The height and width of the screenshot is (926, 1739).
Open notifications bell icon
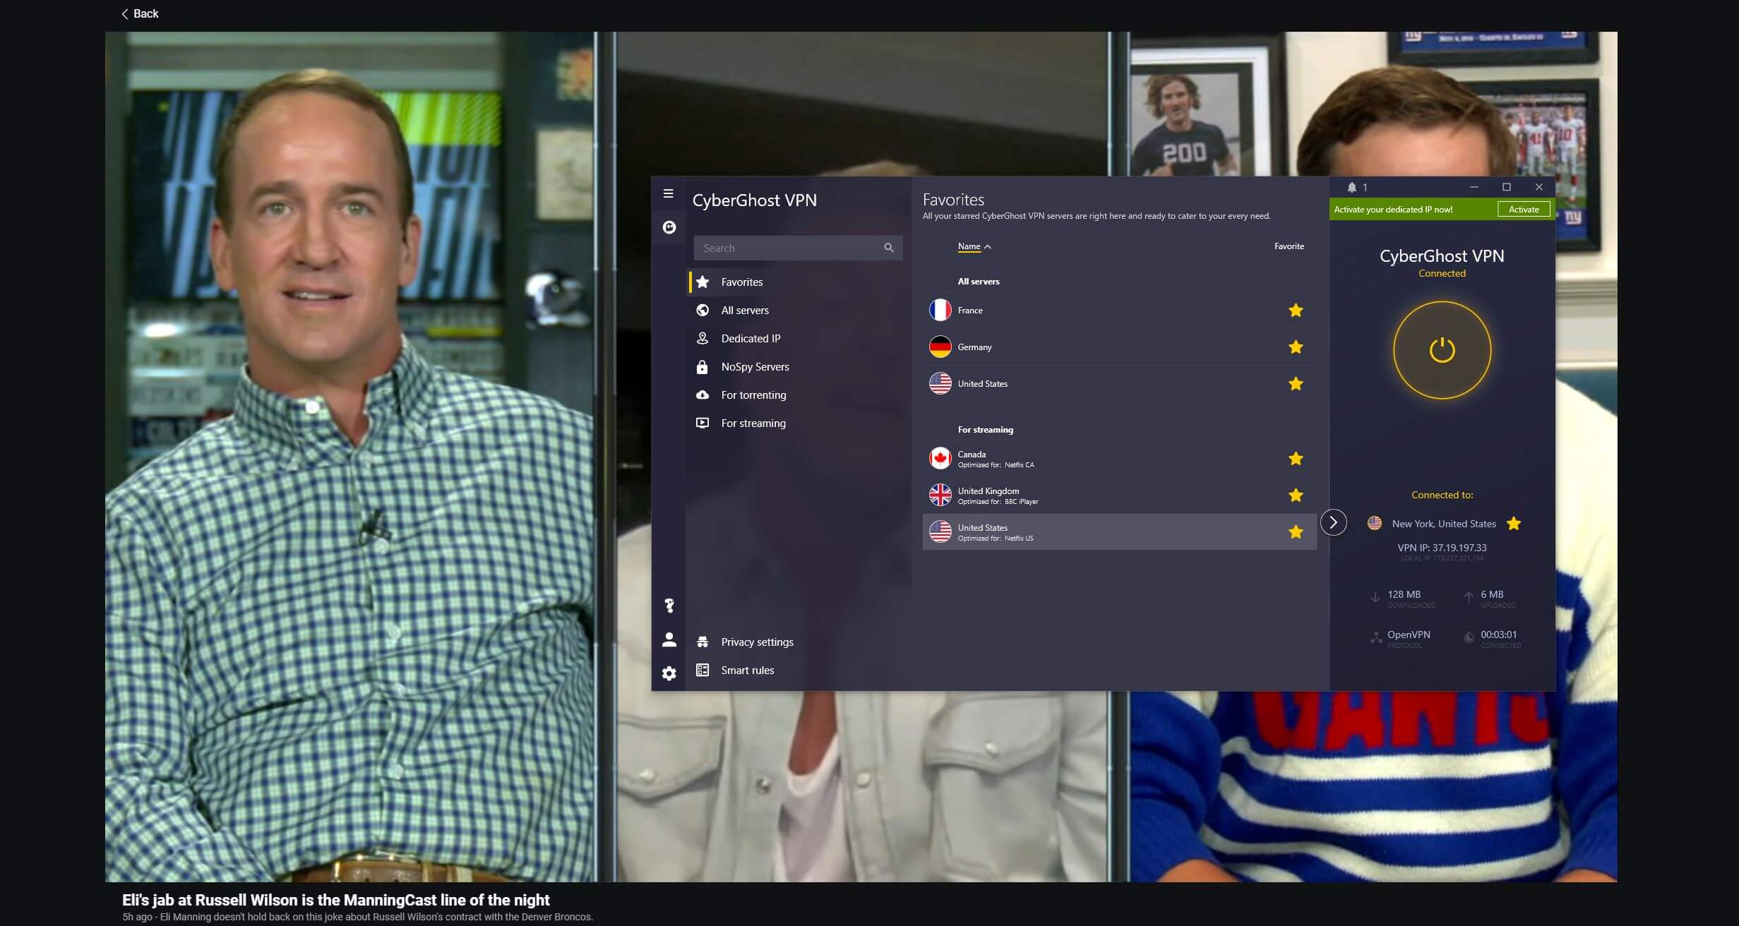[x=1351, y=187]
